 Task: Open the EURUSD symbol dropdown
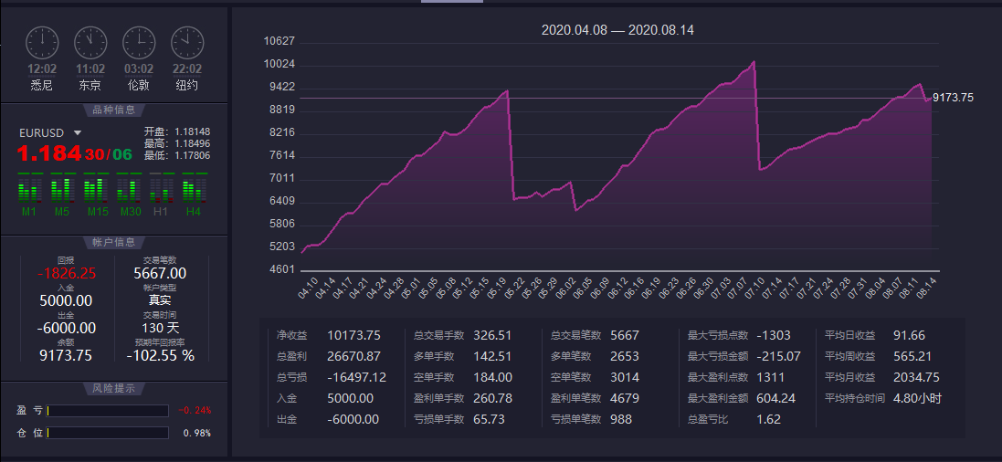pyautogui.click(x=78, y=133)
